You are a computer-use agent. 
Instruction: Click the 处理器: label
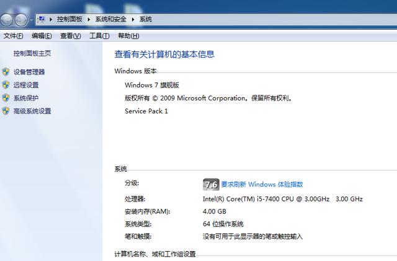coord(135,199)
